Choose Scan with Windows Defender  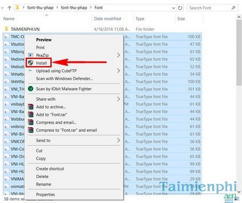[64, 79]
